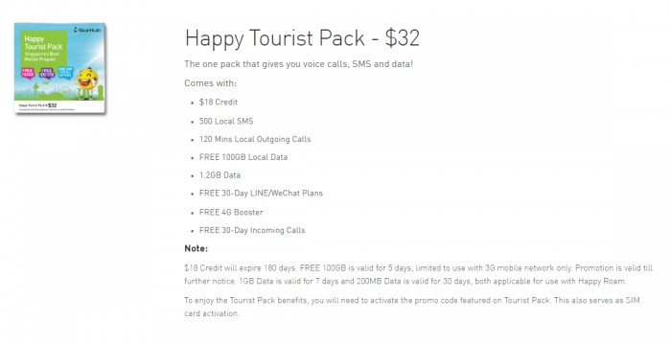671x345 pixels.
Task: Click the pink FREE 100GB badge
Action: pos(28,72)
